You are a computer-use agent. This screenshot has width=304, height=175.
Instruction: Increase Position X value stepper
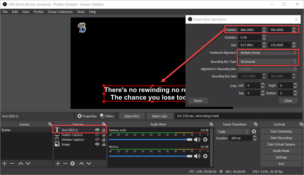click(264, 28)
